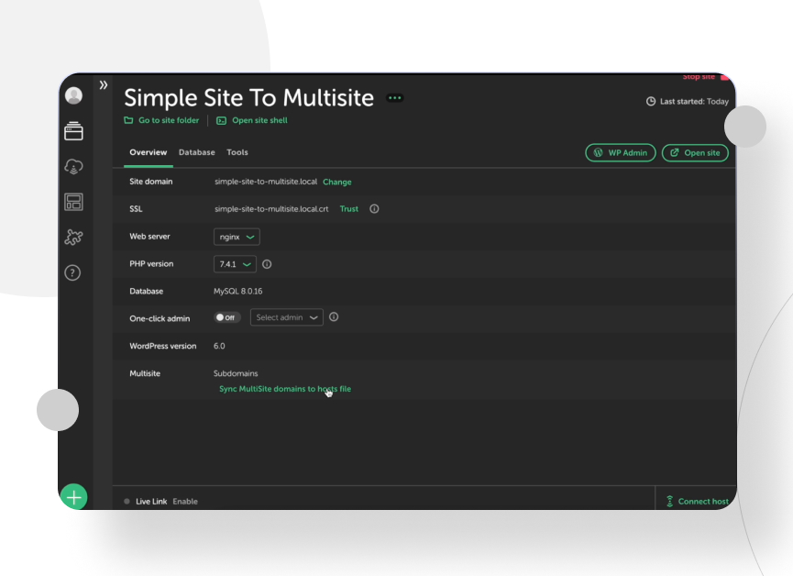Click the Simple Site To Multisite title
Viewport: 793px width, 576px height.
248,98
